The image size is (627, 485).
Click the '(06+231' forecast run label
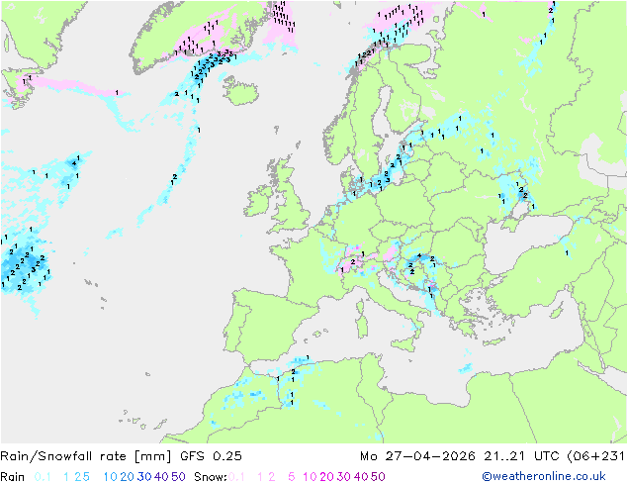tap(595, 456)
